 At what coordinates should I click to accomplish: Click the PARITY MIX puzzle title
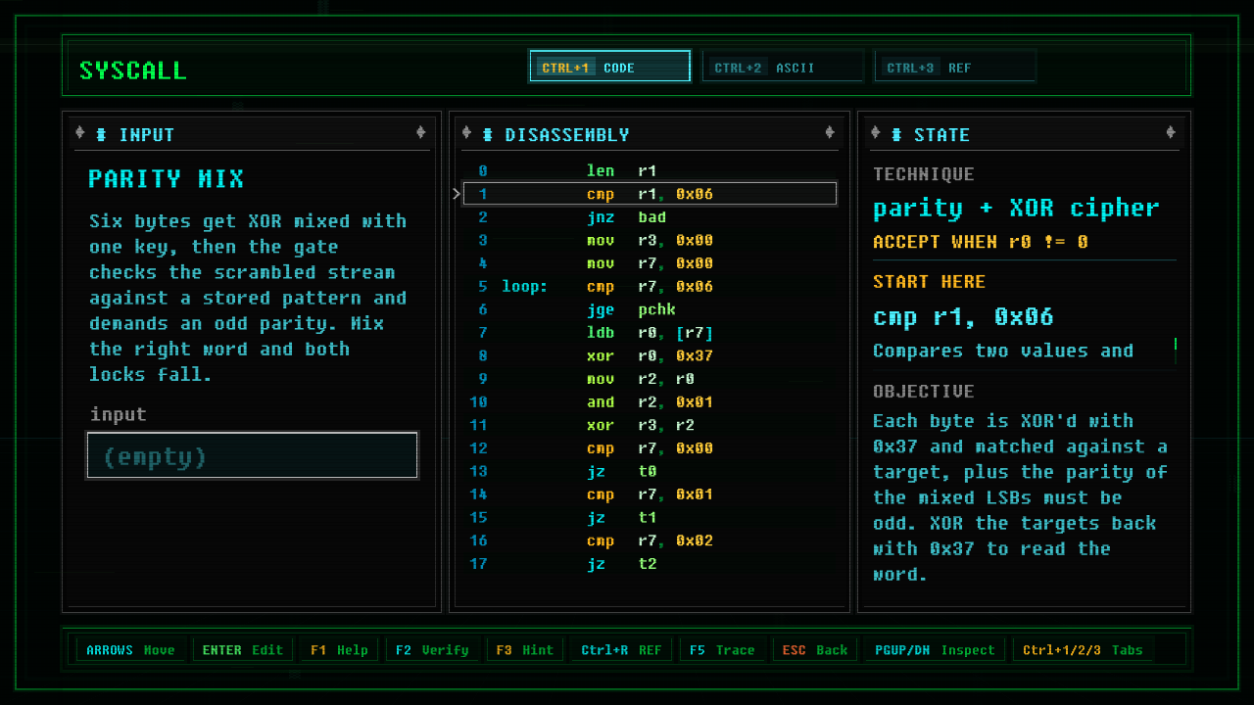tap(167, 179)
